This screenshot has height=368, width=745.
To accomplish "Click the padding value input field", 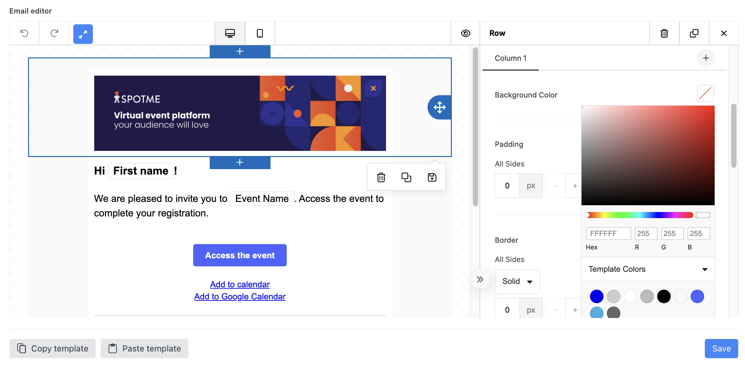I will click(x=507, y=186).
